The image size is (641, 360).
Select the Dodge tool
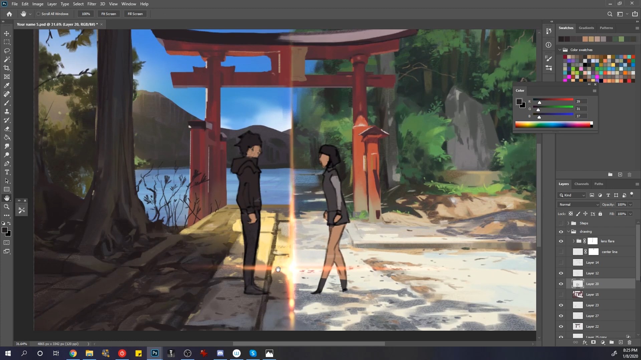click(x=7, y=155)
